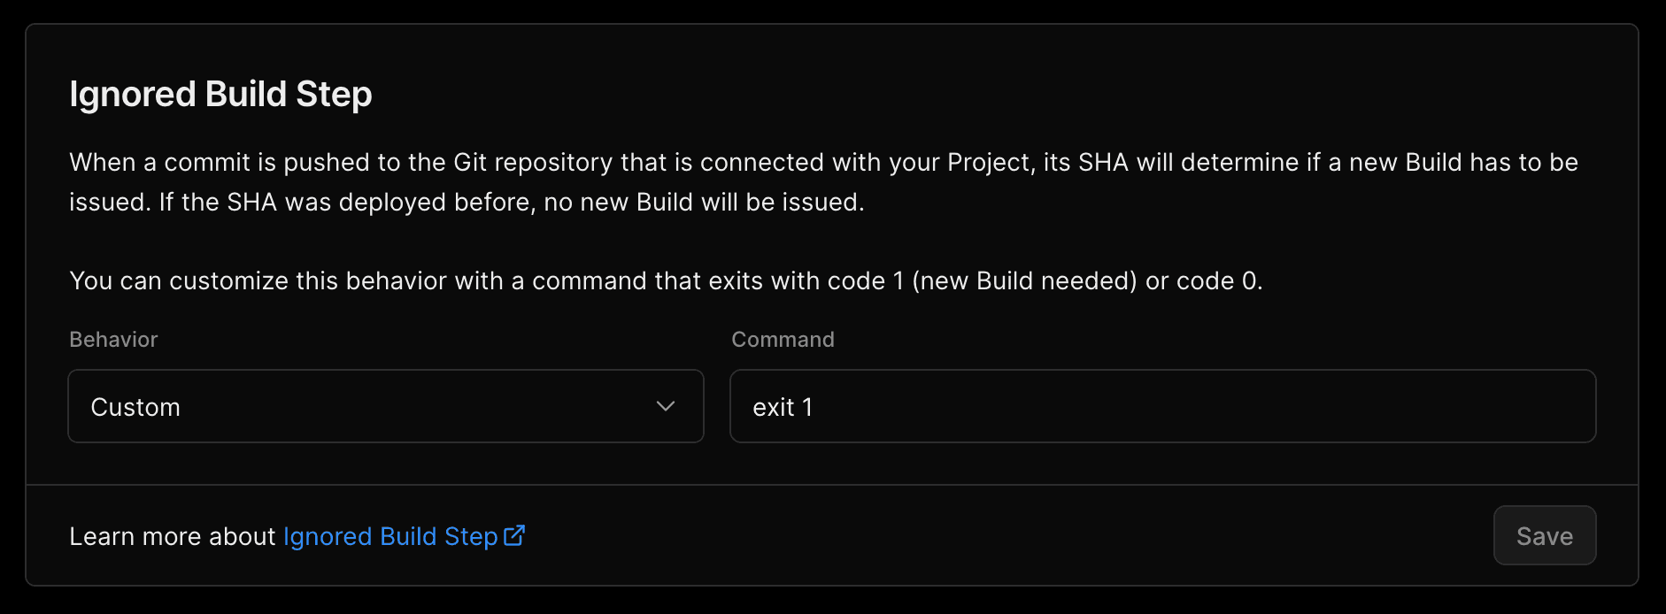This screenshot has width=1666, height=614.
Task: Click the chevron icon in the Behavior selector
Action: [x=664, y=406]
